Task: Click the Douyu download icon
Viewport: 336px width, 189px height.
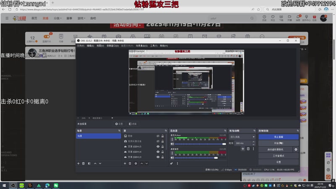Action: point(281,18)
